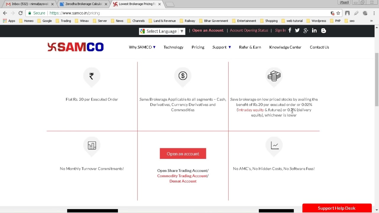Open the Homeo bookmarks folder
Image resolution: width=379 pixels, height=213 pixels.
(26, 21)
